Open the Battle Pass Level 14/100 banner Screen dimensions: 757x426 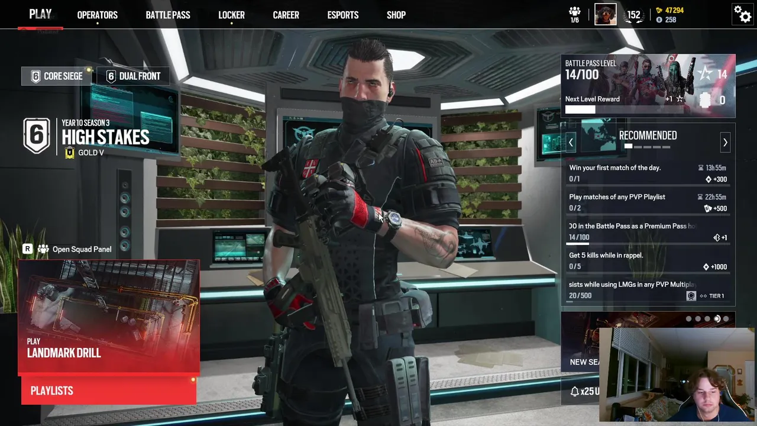click(x=648, y=86)
